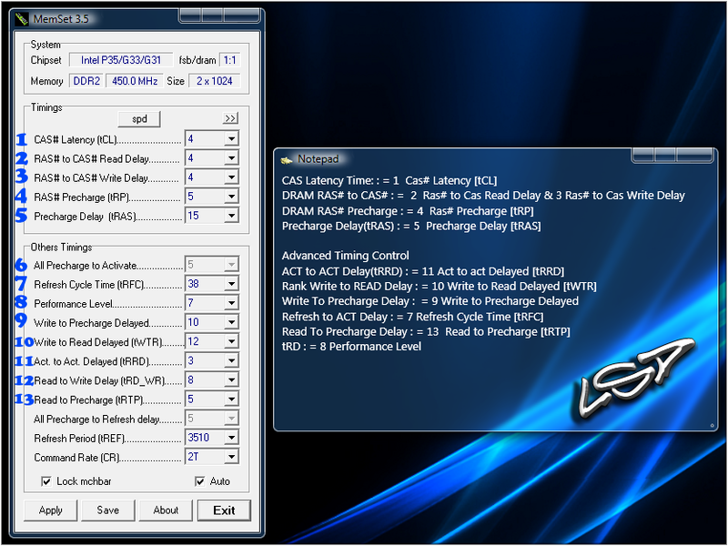Click the Size field showing 2 x 1024
This screenshot has width=728, height=546.
click(x=214, y=81)
